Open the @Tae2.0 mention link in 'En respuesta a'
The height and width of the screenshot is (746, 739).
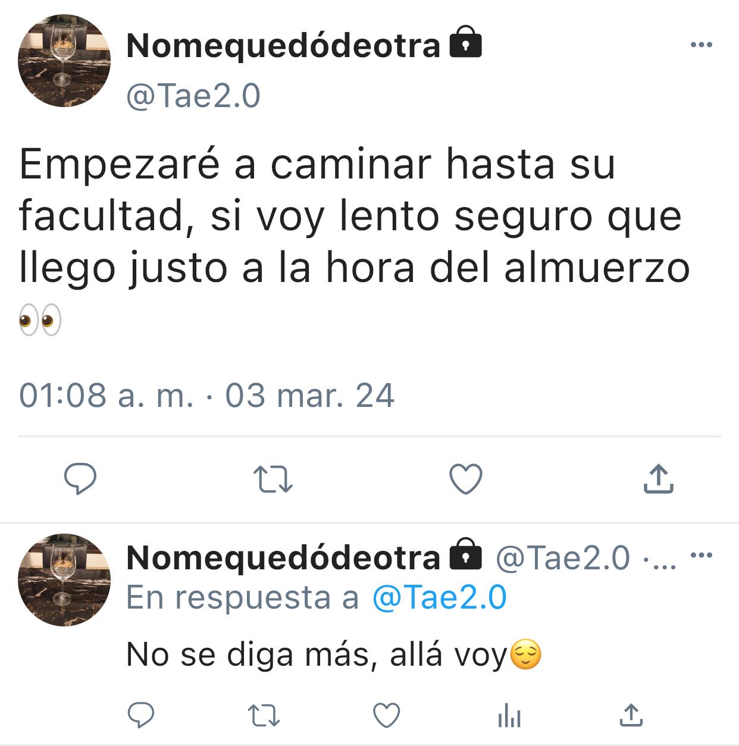point(439,597)
